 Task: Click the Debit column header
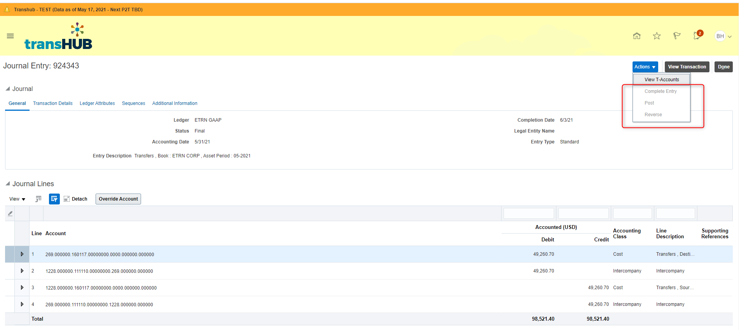click(x=548, y=240)
